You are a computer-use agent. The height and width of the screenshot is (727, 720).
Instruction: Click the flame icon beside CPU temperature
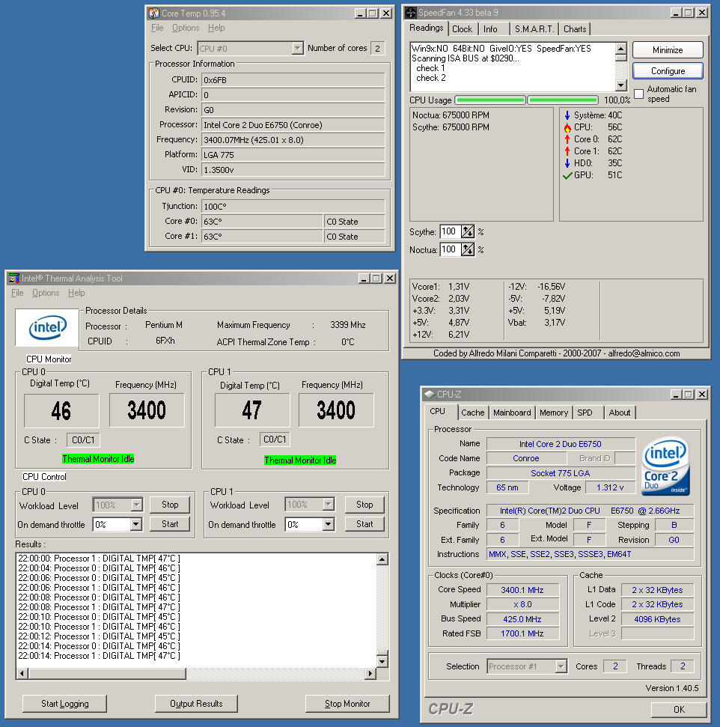567,127
